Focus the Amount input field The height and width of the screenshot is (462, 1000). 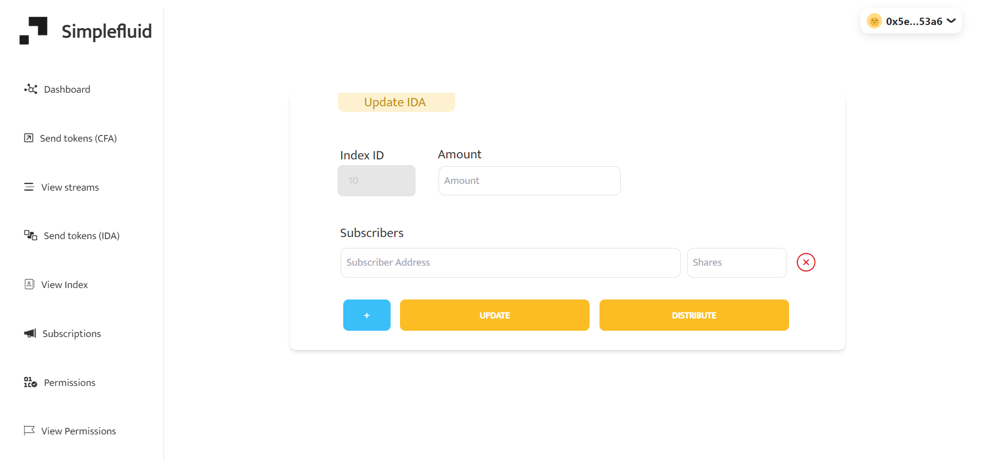pyautogui.click(x=530, y=181)
